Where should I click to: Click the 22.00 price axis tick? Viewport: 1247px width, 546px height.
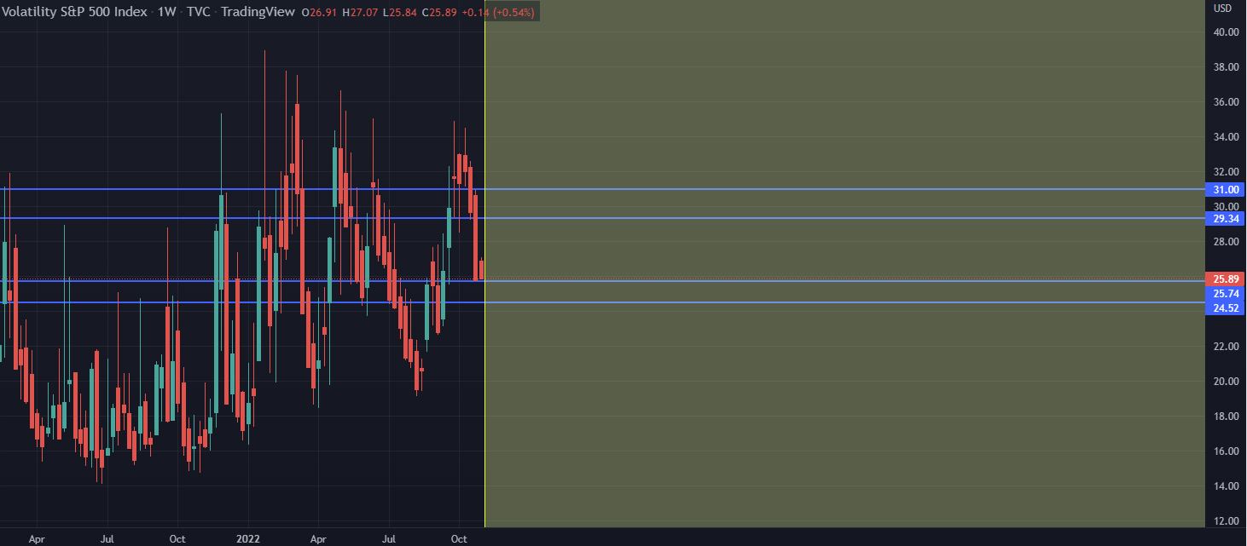click(x=1226, y=347)
